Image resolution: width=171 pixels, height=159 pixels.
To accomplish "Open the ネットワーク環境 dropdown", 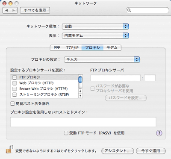I will click(x=95, y=26).
